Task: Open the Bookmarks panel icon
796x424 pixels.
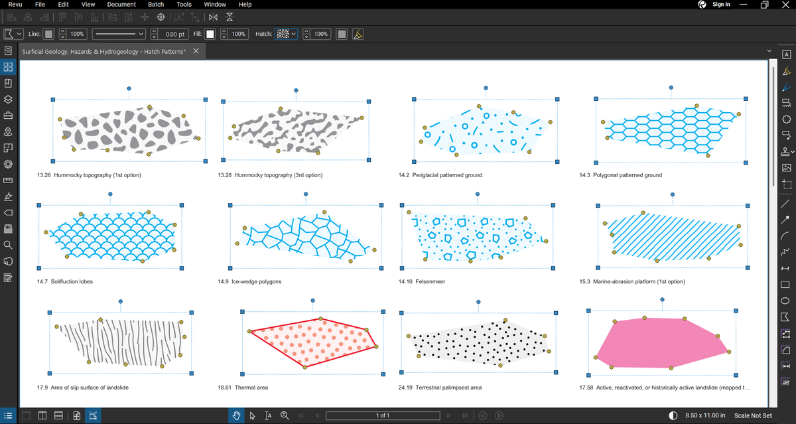Action: [8, 83]
